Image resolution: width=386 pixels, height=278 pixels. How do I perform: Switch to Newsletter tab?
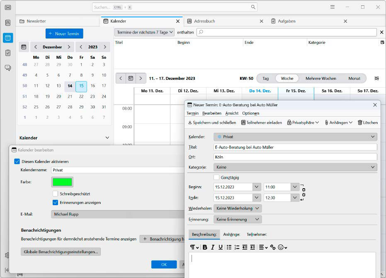(x=58, y=22)
